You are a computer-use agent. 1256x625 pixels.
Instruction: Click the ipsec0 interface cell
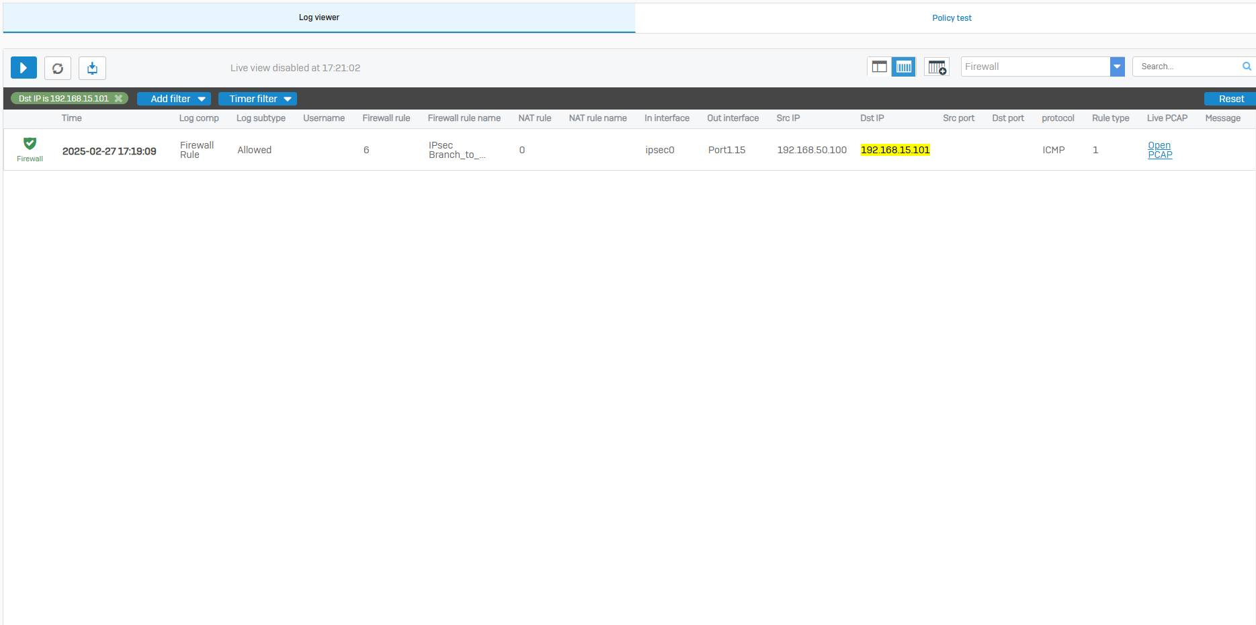tap(660, 150)
